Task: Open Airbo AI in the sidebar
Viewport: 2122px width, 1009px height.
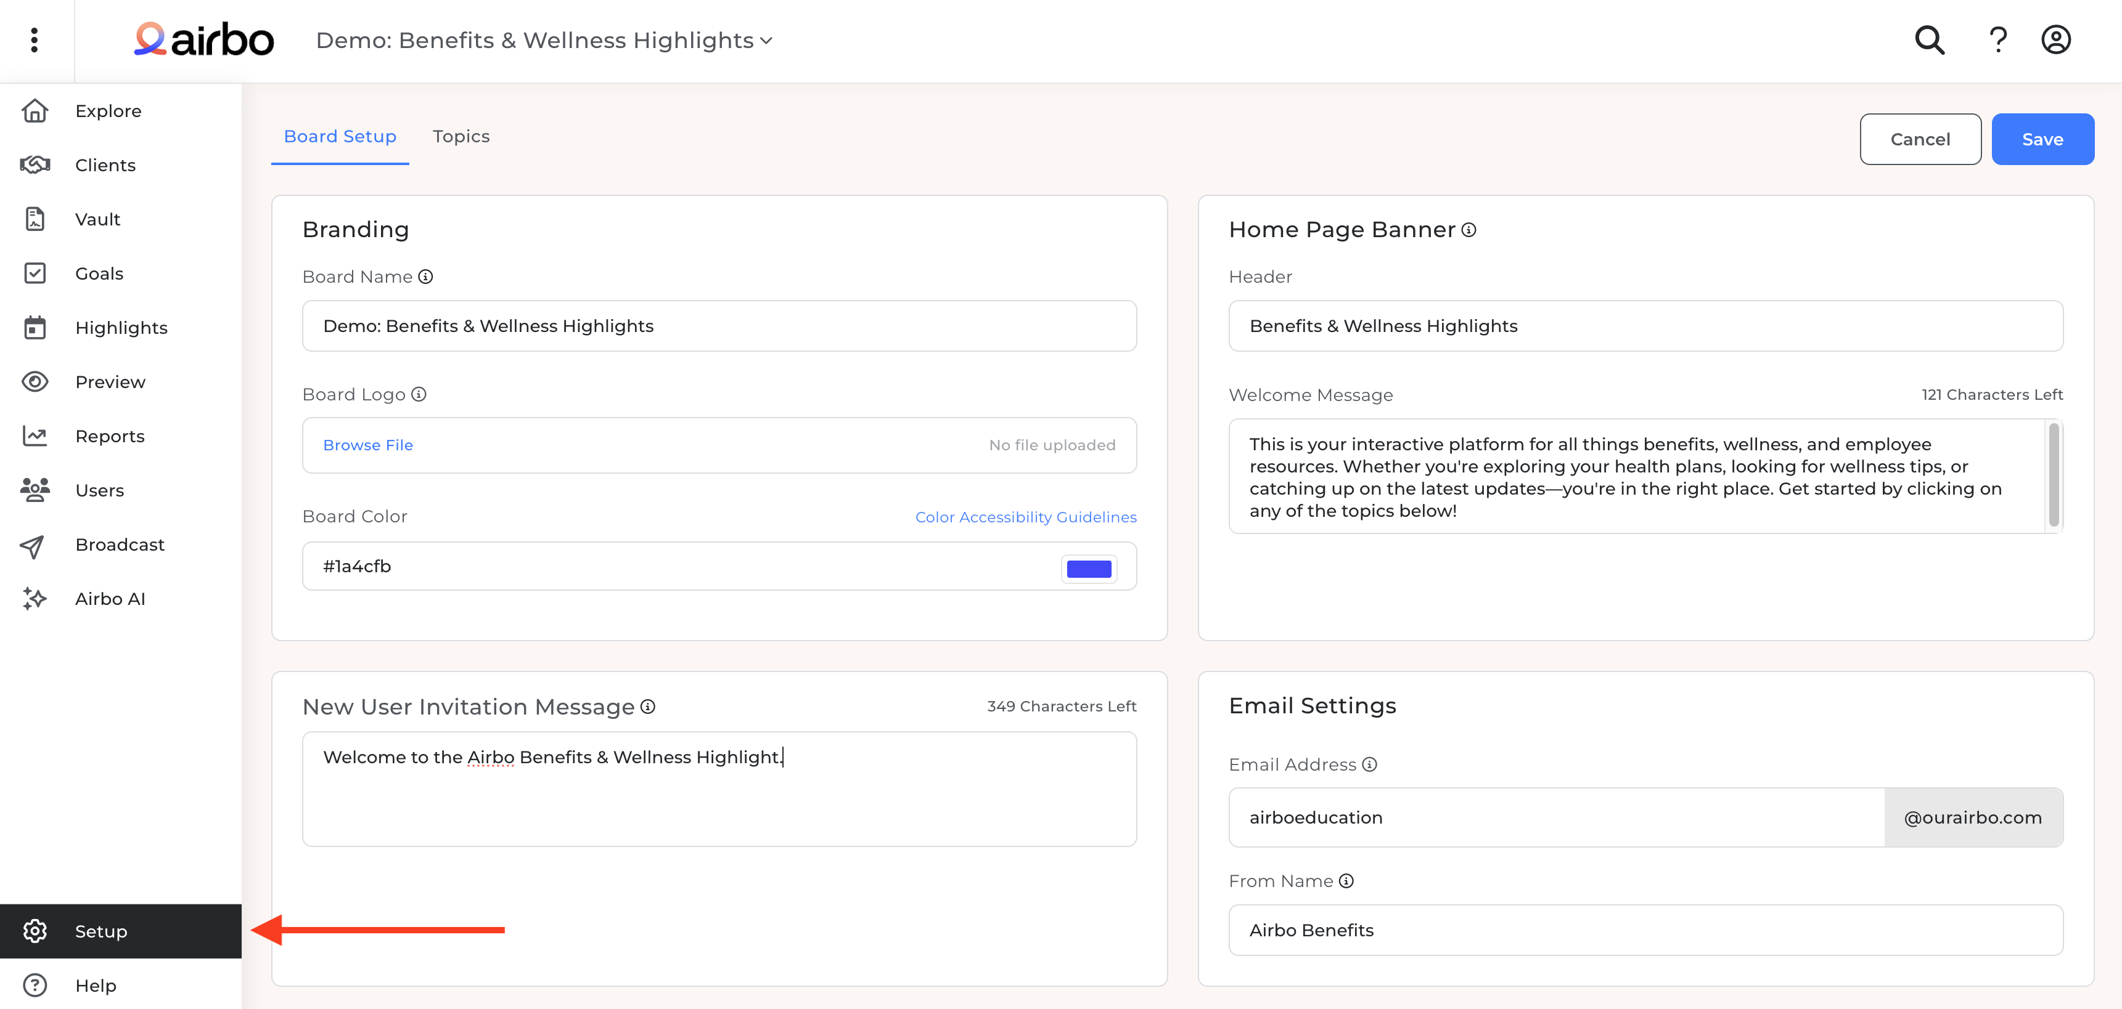Action: point(121,599)
